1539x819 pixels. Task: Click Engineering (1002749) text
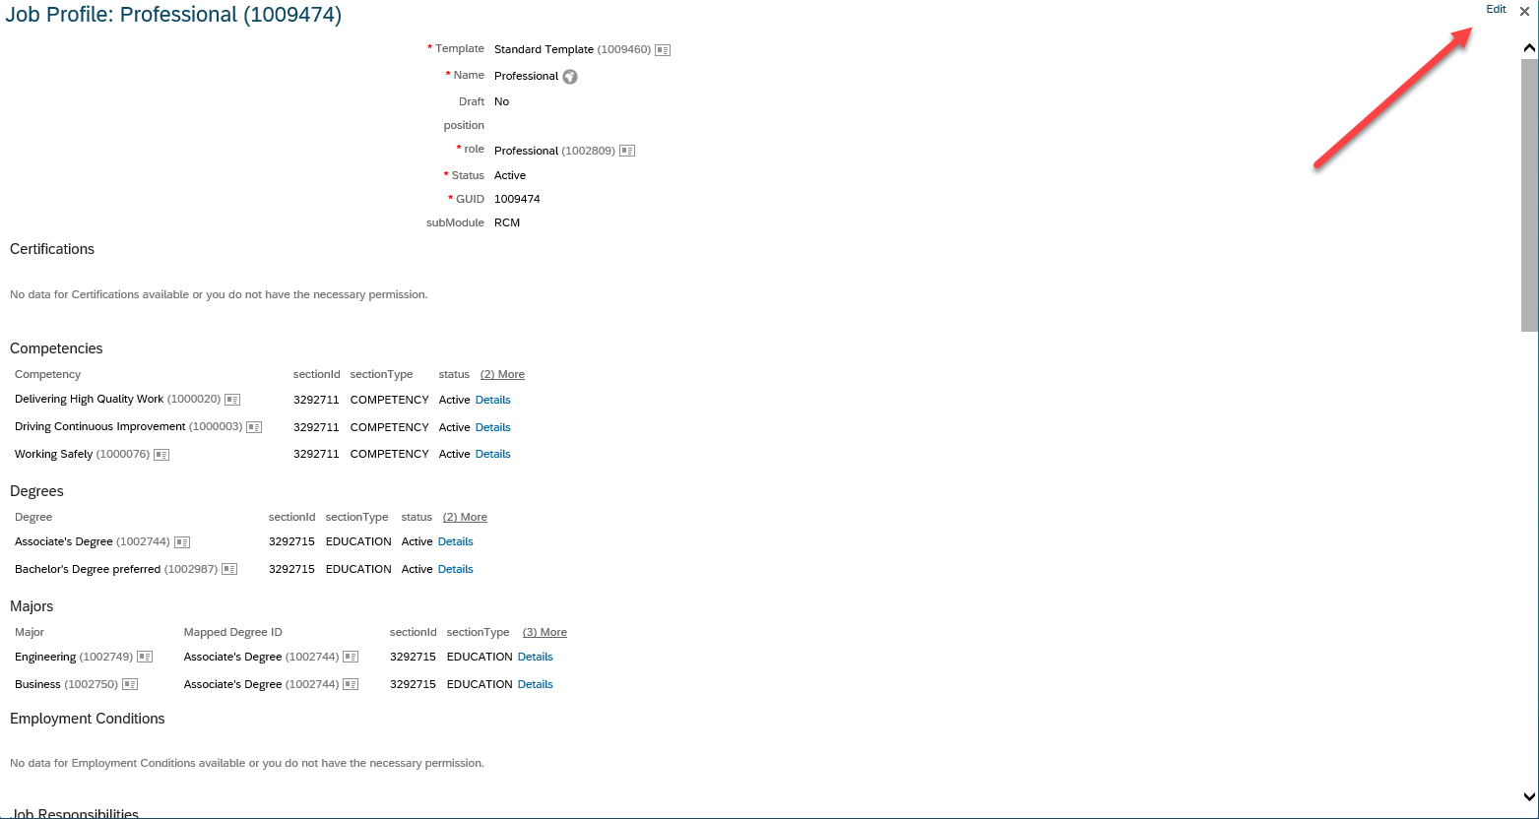[74, 657]
